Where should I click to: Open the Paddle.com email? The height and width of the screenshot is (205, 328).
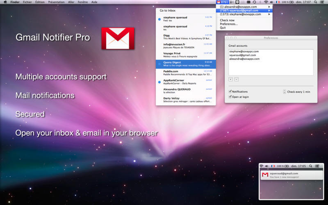click(186, 73)
